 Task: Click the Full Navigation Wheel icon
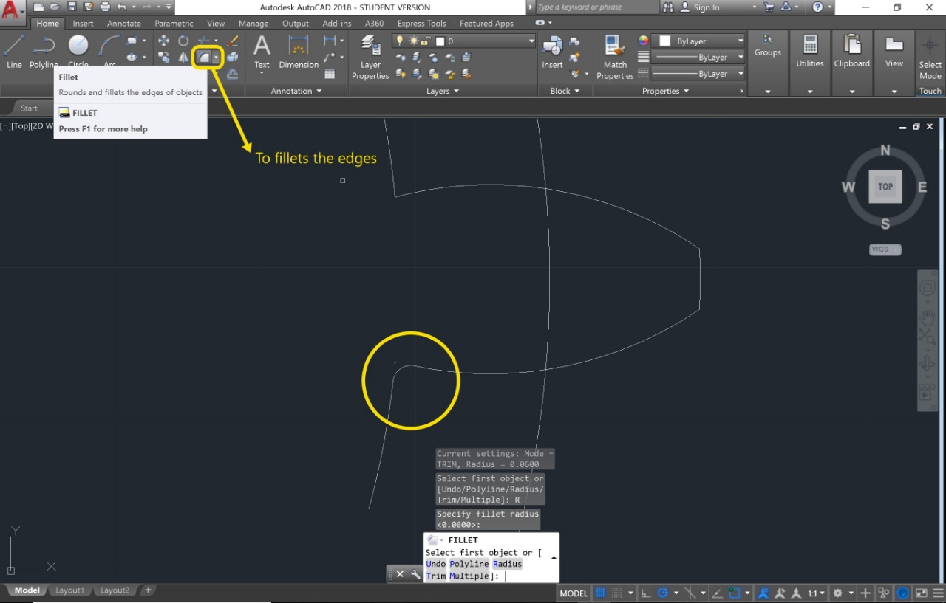[x=928, y=288]
